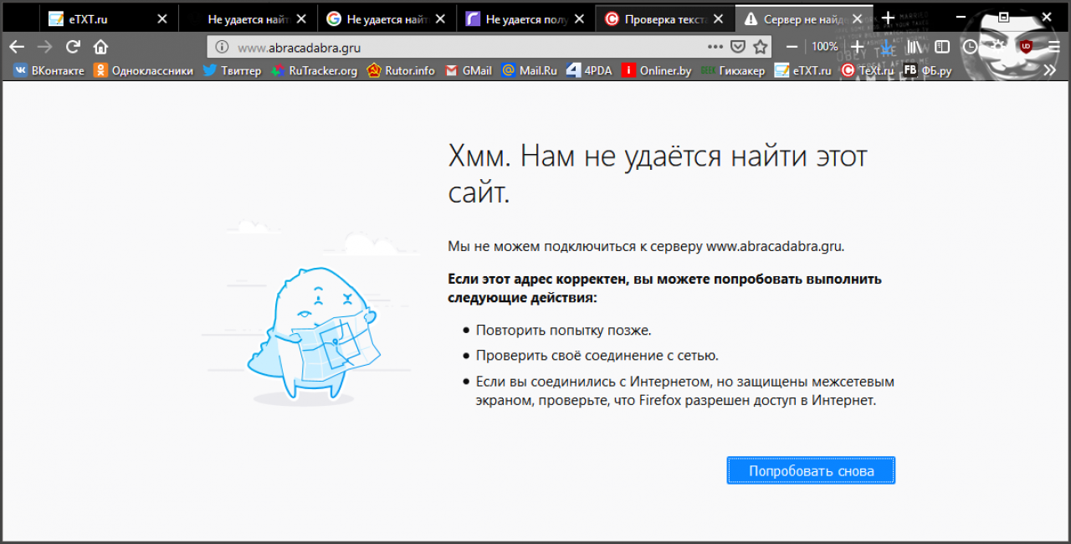
Task: Click the Попробовать снова button
Action: click(x=811, y=470)
